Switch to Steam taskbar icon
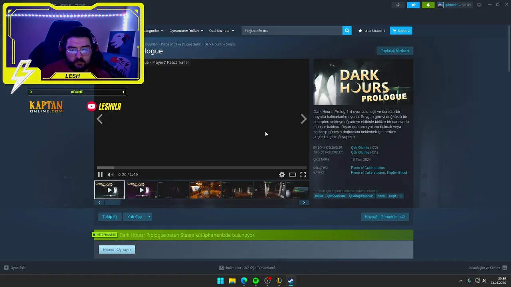 tap(291, 281)
